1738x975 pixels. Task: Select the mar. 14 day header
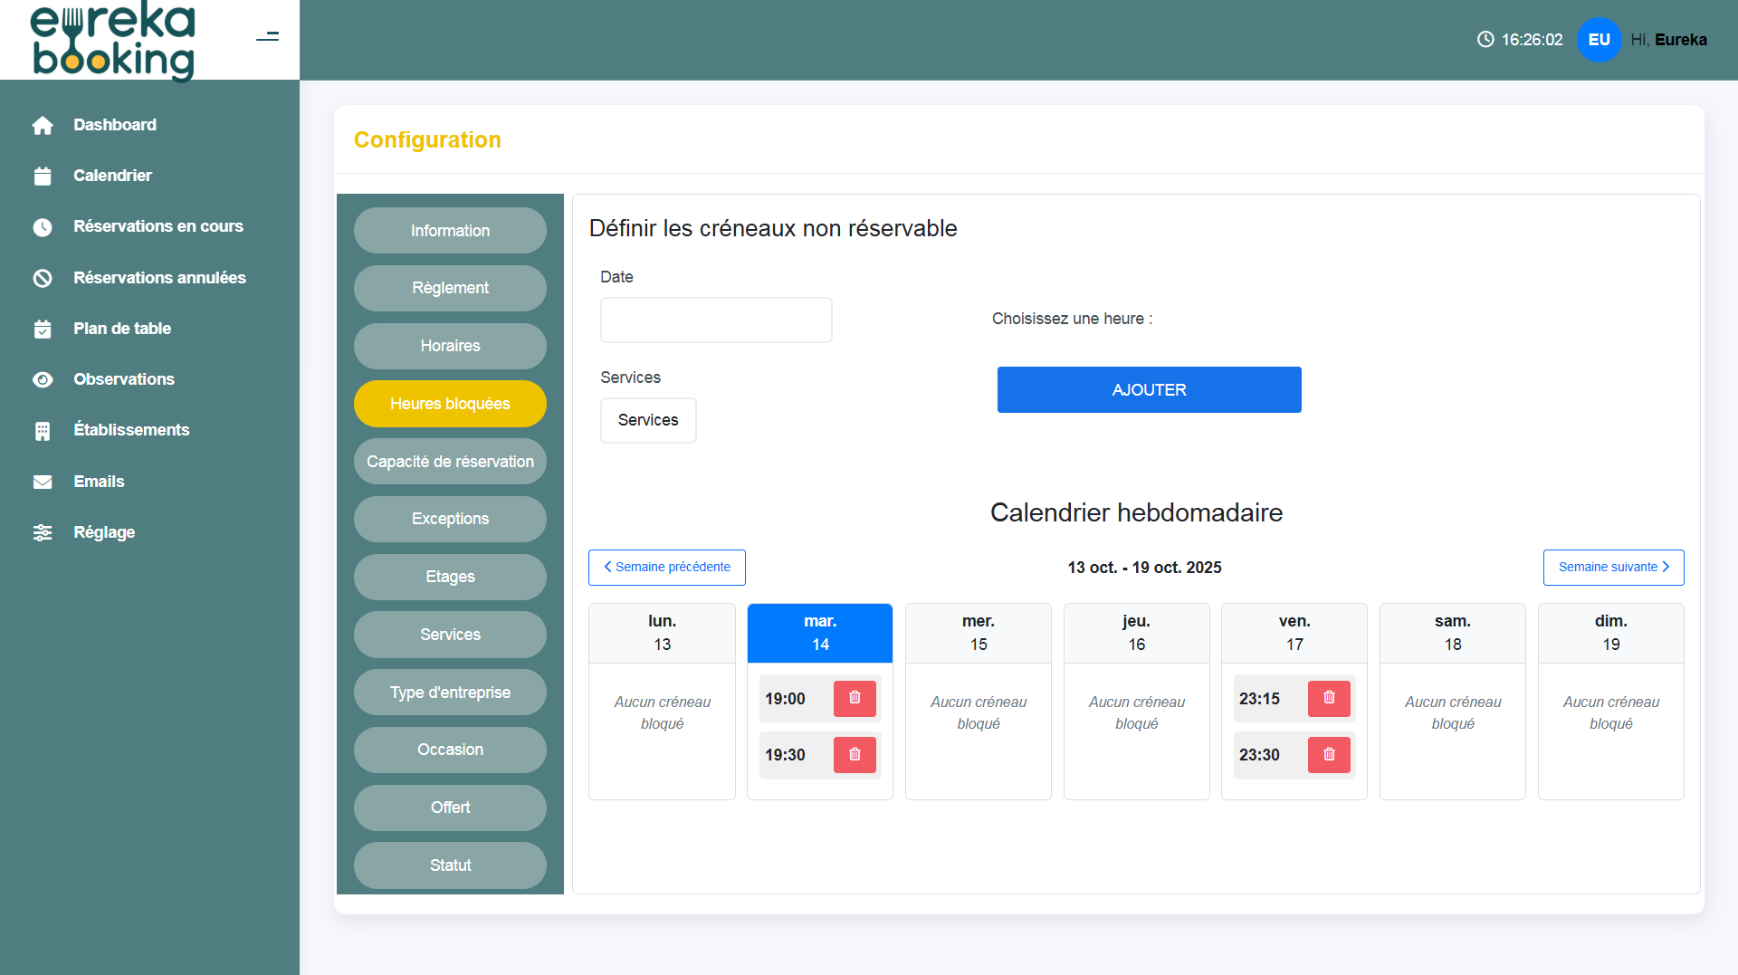tap(819, 633)
